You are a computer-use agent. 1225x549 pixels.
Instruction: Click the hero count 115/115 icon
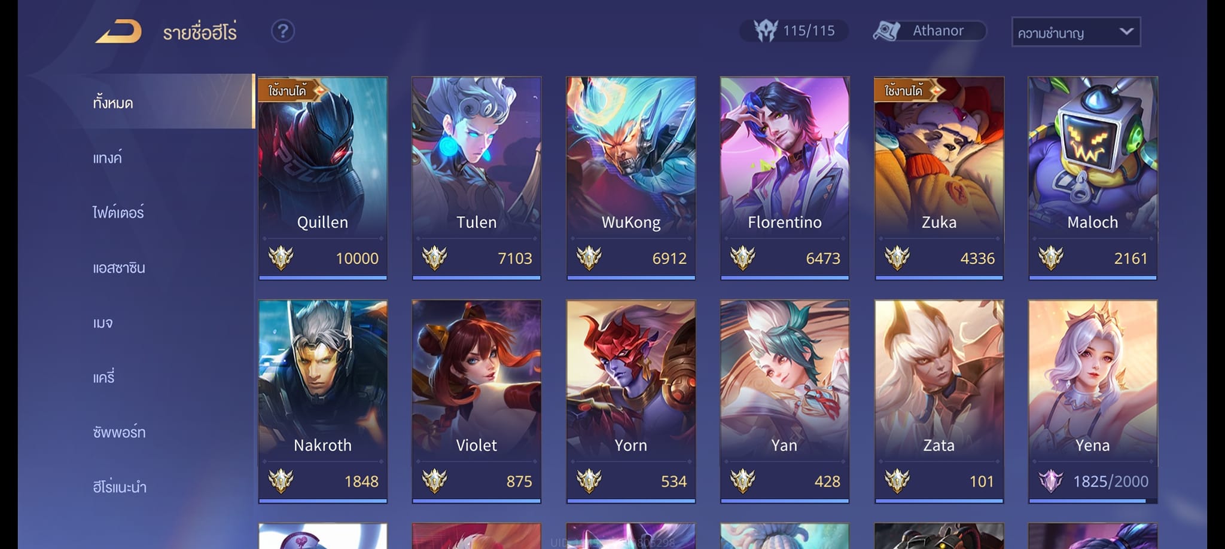[766, 30]
